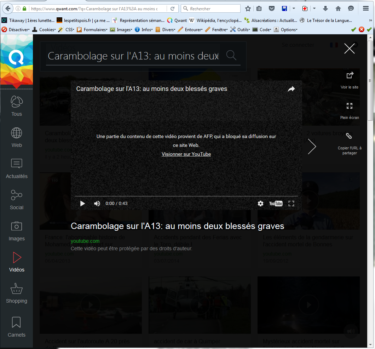This screenshot has height=349, width=375.
Task: Click the red cross extension icon
Action: [305, 8]
